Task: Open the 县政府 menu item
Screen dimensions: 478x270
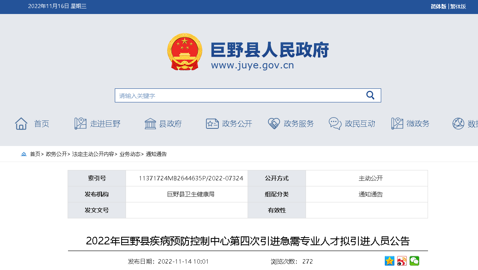Action: (x=170, y=124)
